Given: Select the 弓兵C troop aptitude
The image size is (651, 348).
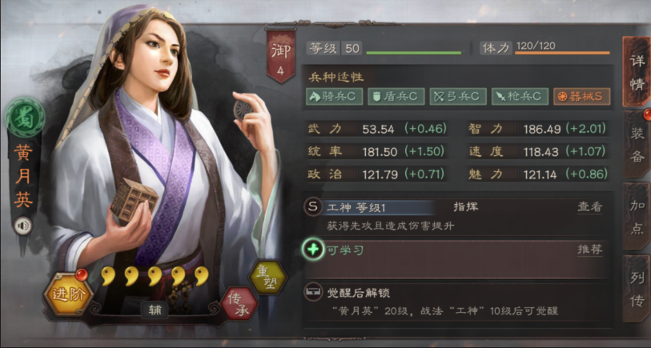Looking at the screenshot, I should (x=457, y=96).
